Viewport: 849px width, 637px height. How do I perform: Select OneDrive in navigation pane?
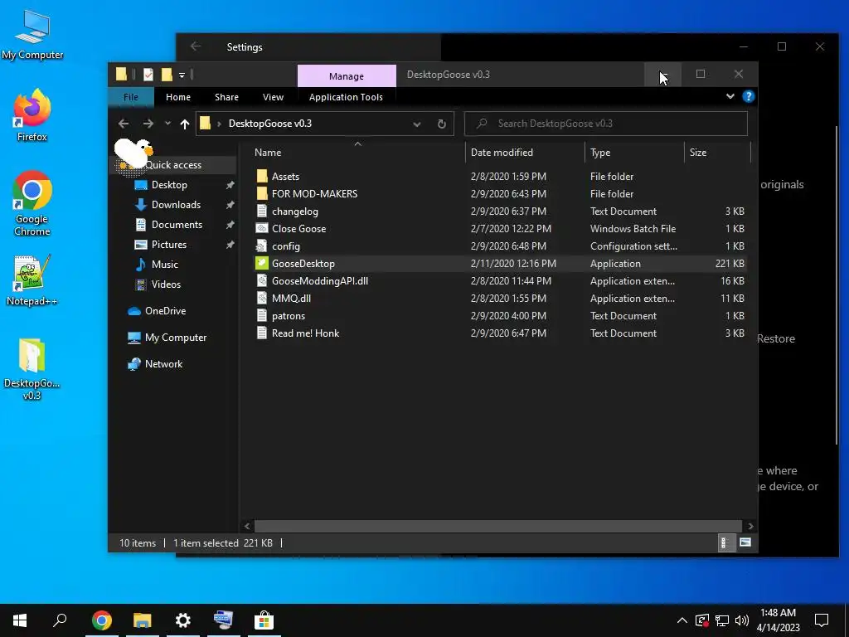[x=165, y=311]
